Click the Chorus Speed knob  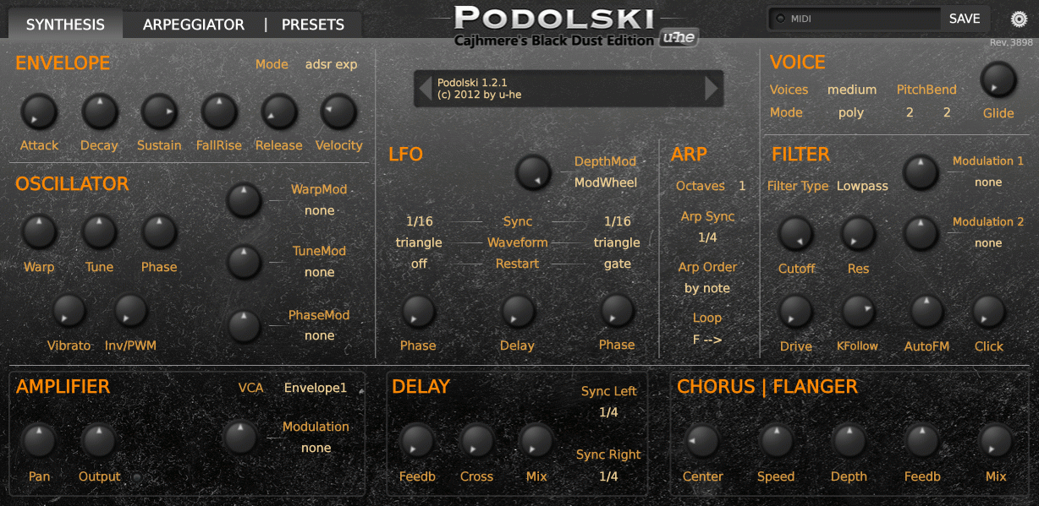[776, 441]
